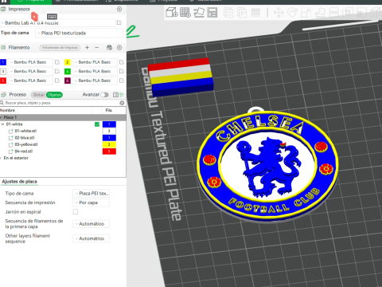Select the Rotate tool icon
382x287 pixels.
point(292,13)
